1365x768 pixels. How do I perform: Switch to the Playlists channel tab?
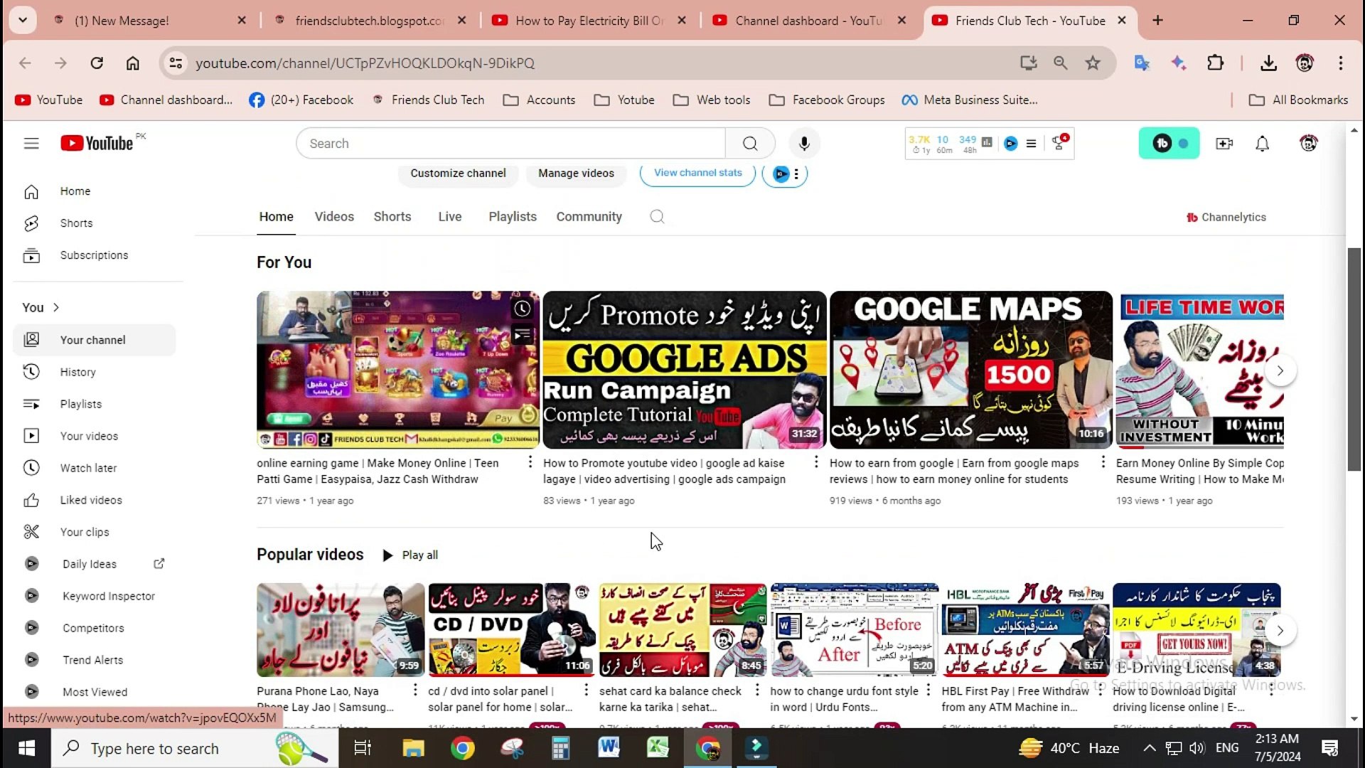(512, 216)
